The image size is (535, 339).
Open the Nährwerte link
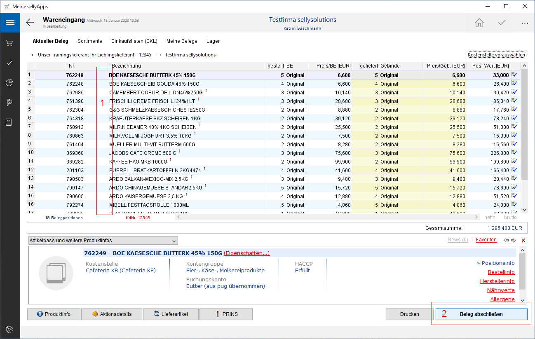(x=500, y=290)
